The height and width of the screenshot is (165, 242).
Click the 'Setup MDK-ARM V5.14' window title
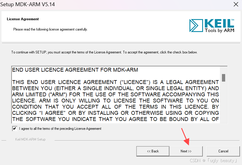[27, 4]
